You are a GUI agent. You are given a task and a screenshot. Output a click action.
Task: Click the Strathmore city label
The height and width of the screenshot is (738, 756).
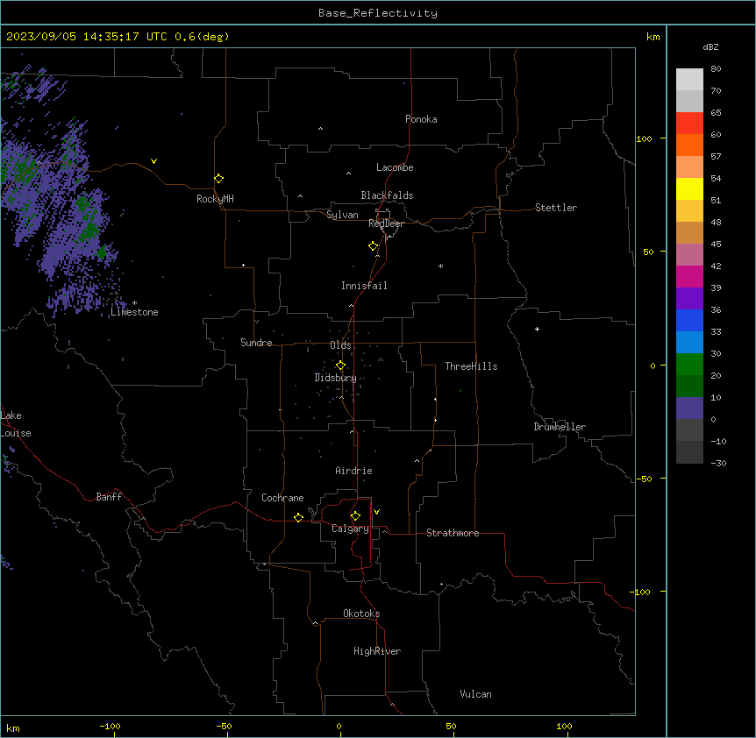[453, 533]
